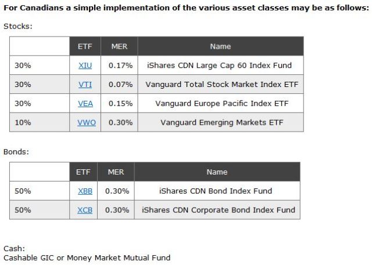Click the bold "For Canadians" heading sentence

[185, 8]
